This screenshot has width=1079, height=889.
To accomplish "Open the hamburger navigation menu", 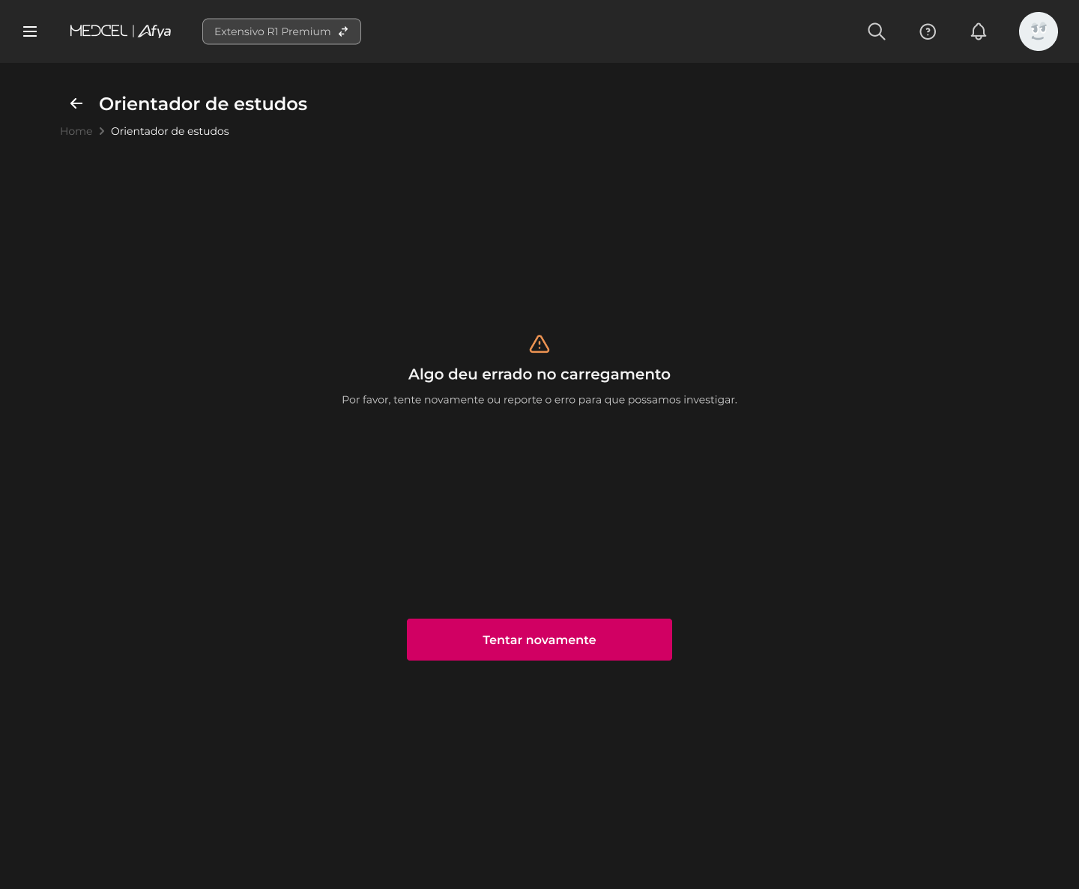I will (x=30, y=31).
